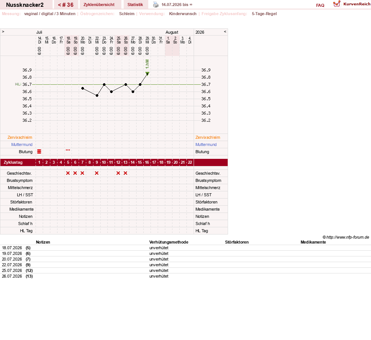
Task: Click the intercourse X on cycle day 9
Action: coord(96,173)
